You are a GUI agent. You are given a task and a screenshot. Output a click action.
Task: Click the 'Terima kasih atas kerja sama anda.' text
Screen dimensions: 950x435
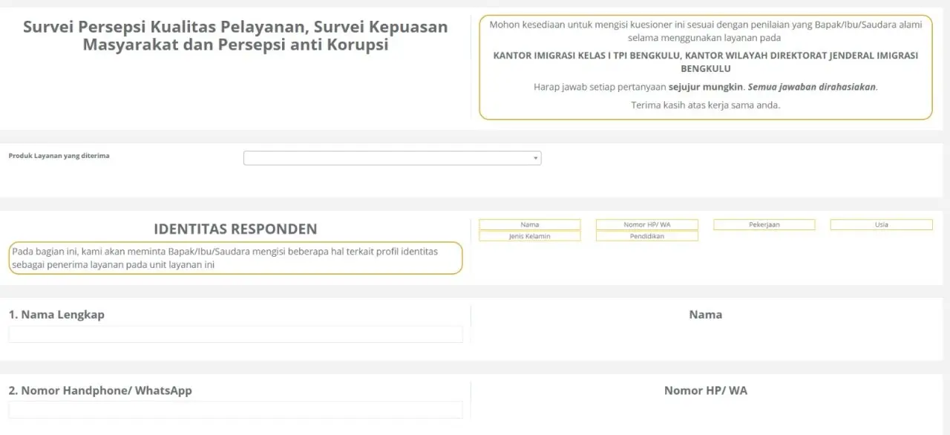point(706,105)
